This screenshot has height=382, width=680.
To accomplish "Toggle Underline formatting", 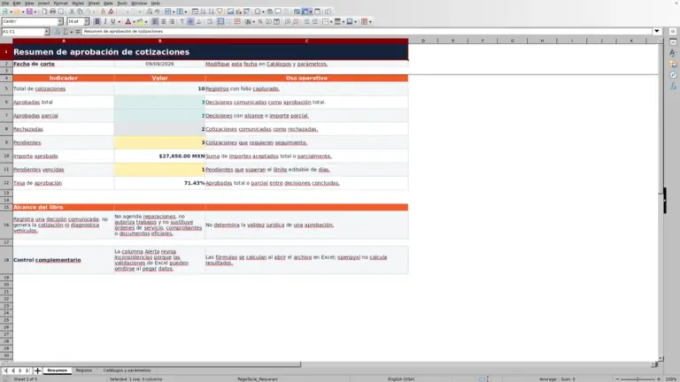I will pos(112,21).
